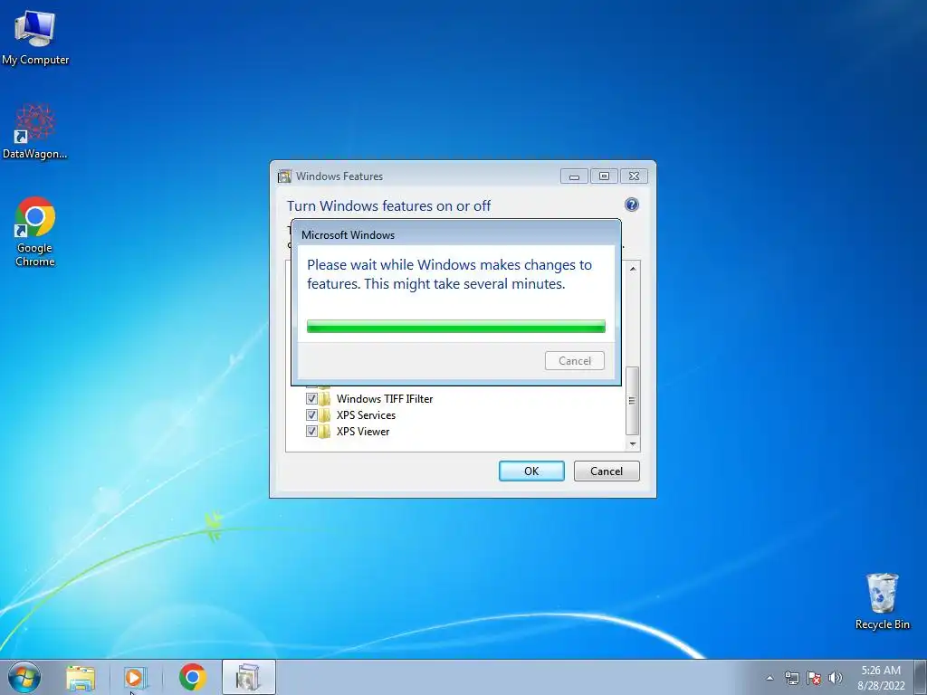Click Cancel in Windows Features window
Viewport: 927px width, 695px height.
pyautogui.click(x=607, y=471)
